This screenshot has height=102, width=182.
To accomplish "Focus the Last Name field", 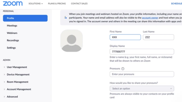I will point(158,37).
